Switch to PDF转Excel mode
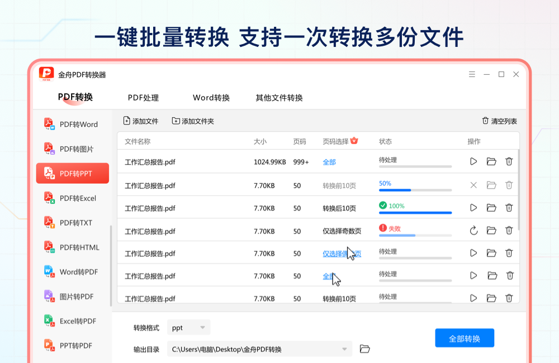The width and height of the screenshot is (559, 363). [x=72, y=198]
